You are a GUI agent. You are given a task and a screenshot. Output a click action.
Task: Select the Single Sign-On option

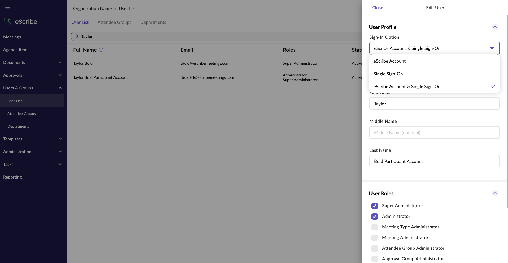[x=388, y=74]
